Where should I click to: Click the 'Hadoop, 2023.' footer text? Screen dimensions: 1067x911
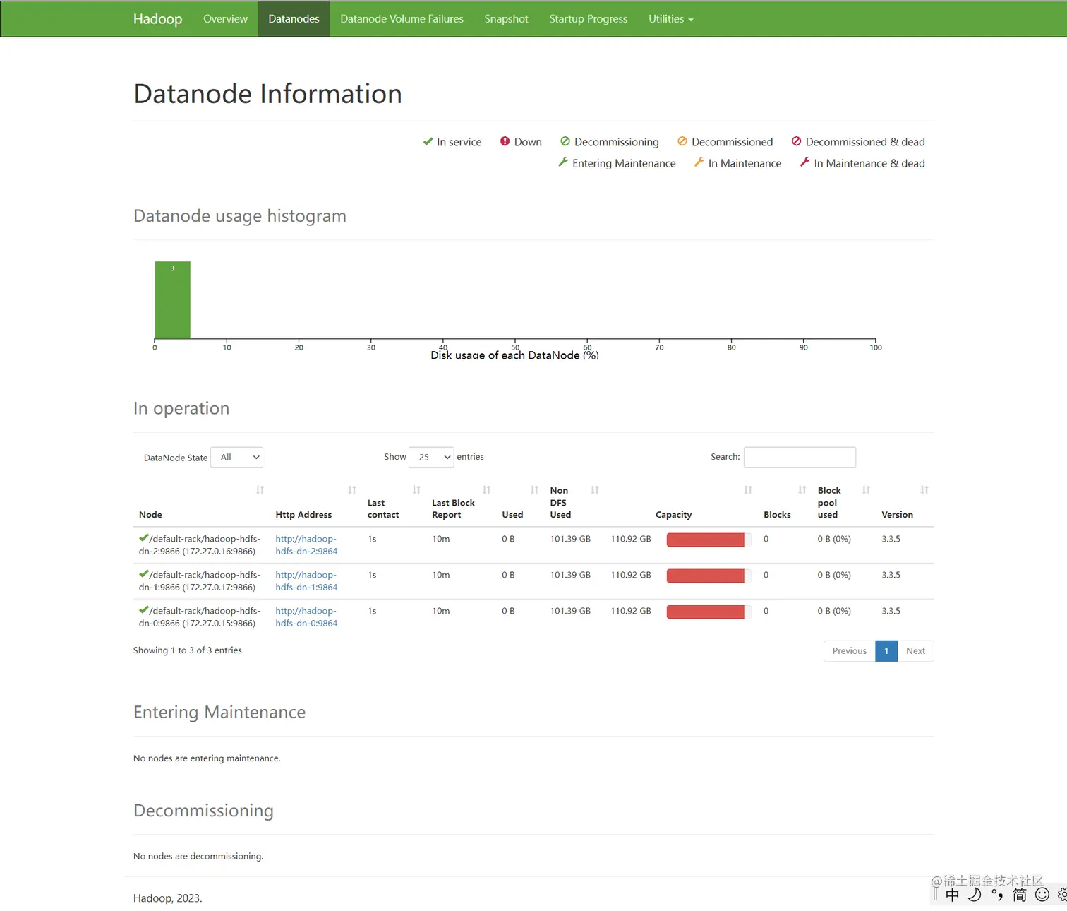click(x=167, y=898)
